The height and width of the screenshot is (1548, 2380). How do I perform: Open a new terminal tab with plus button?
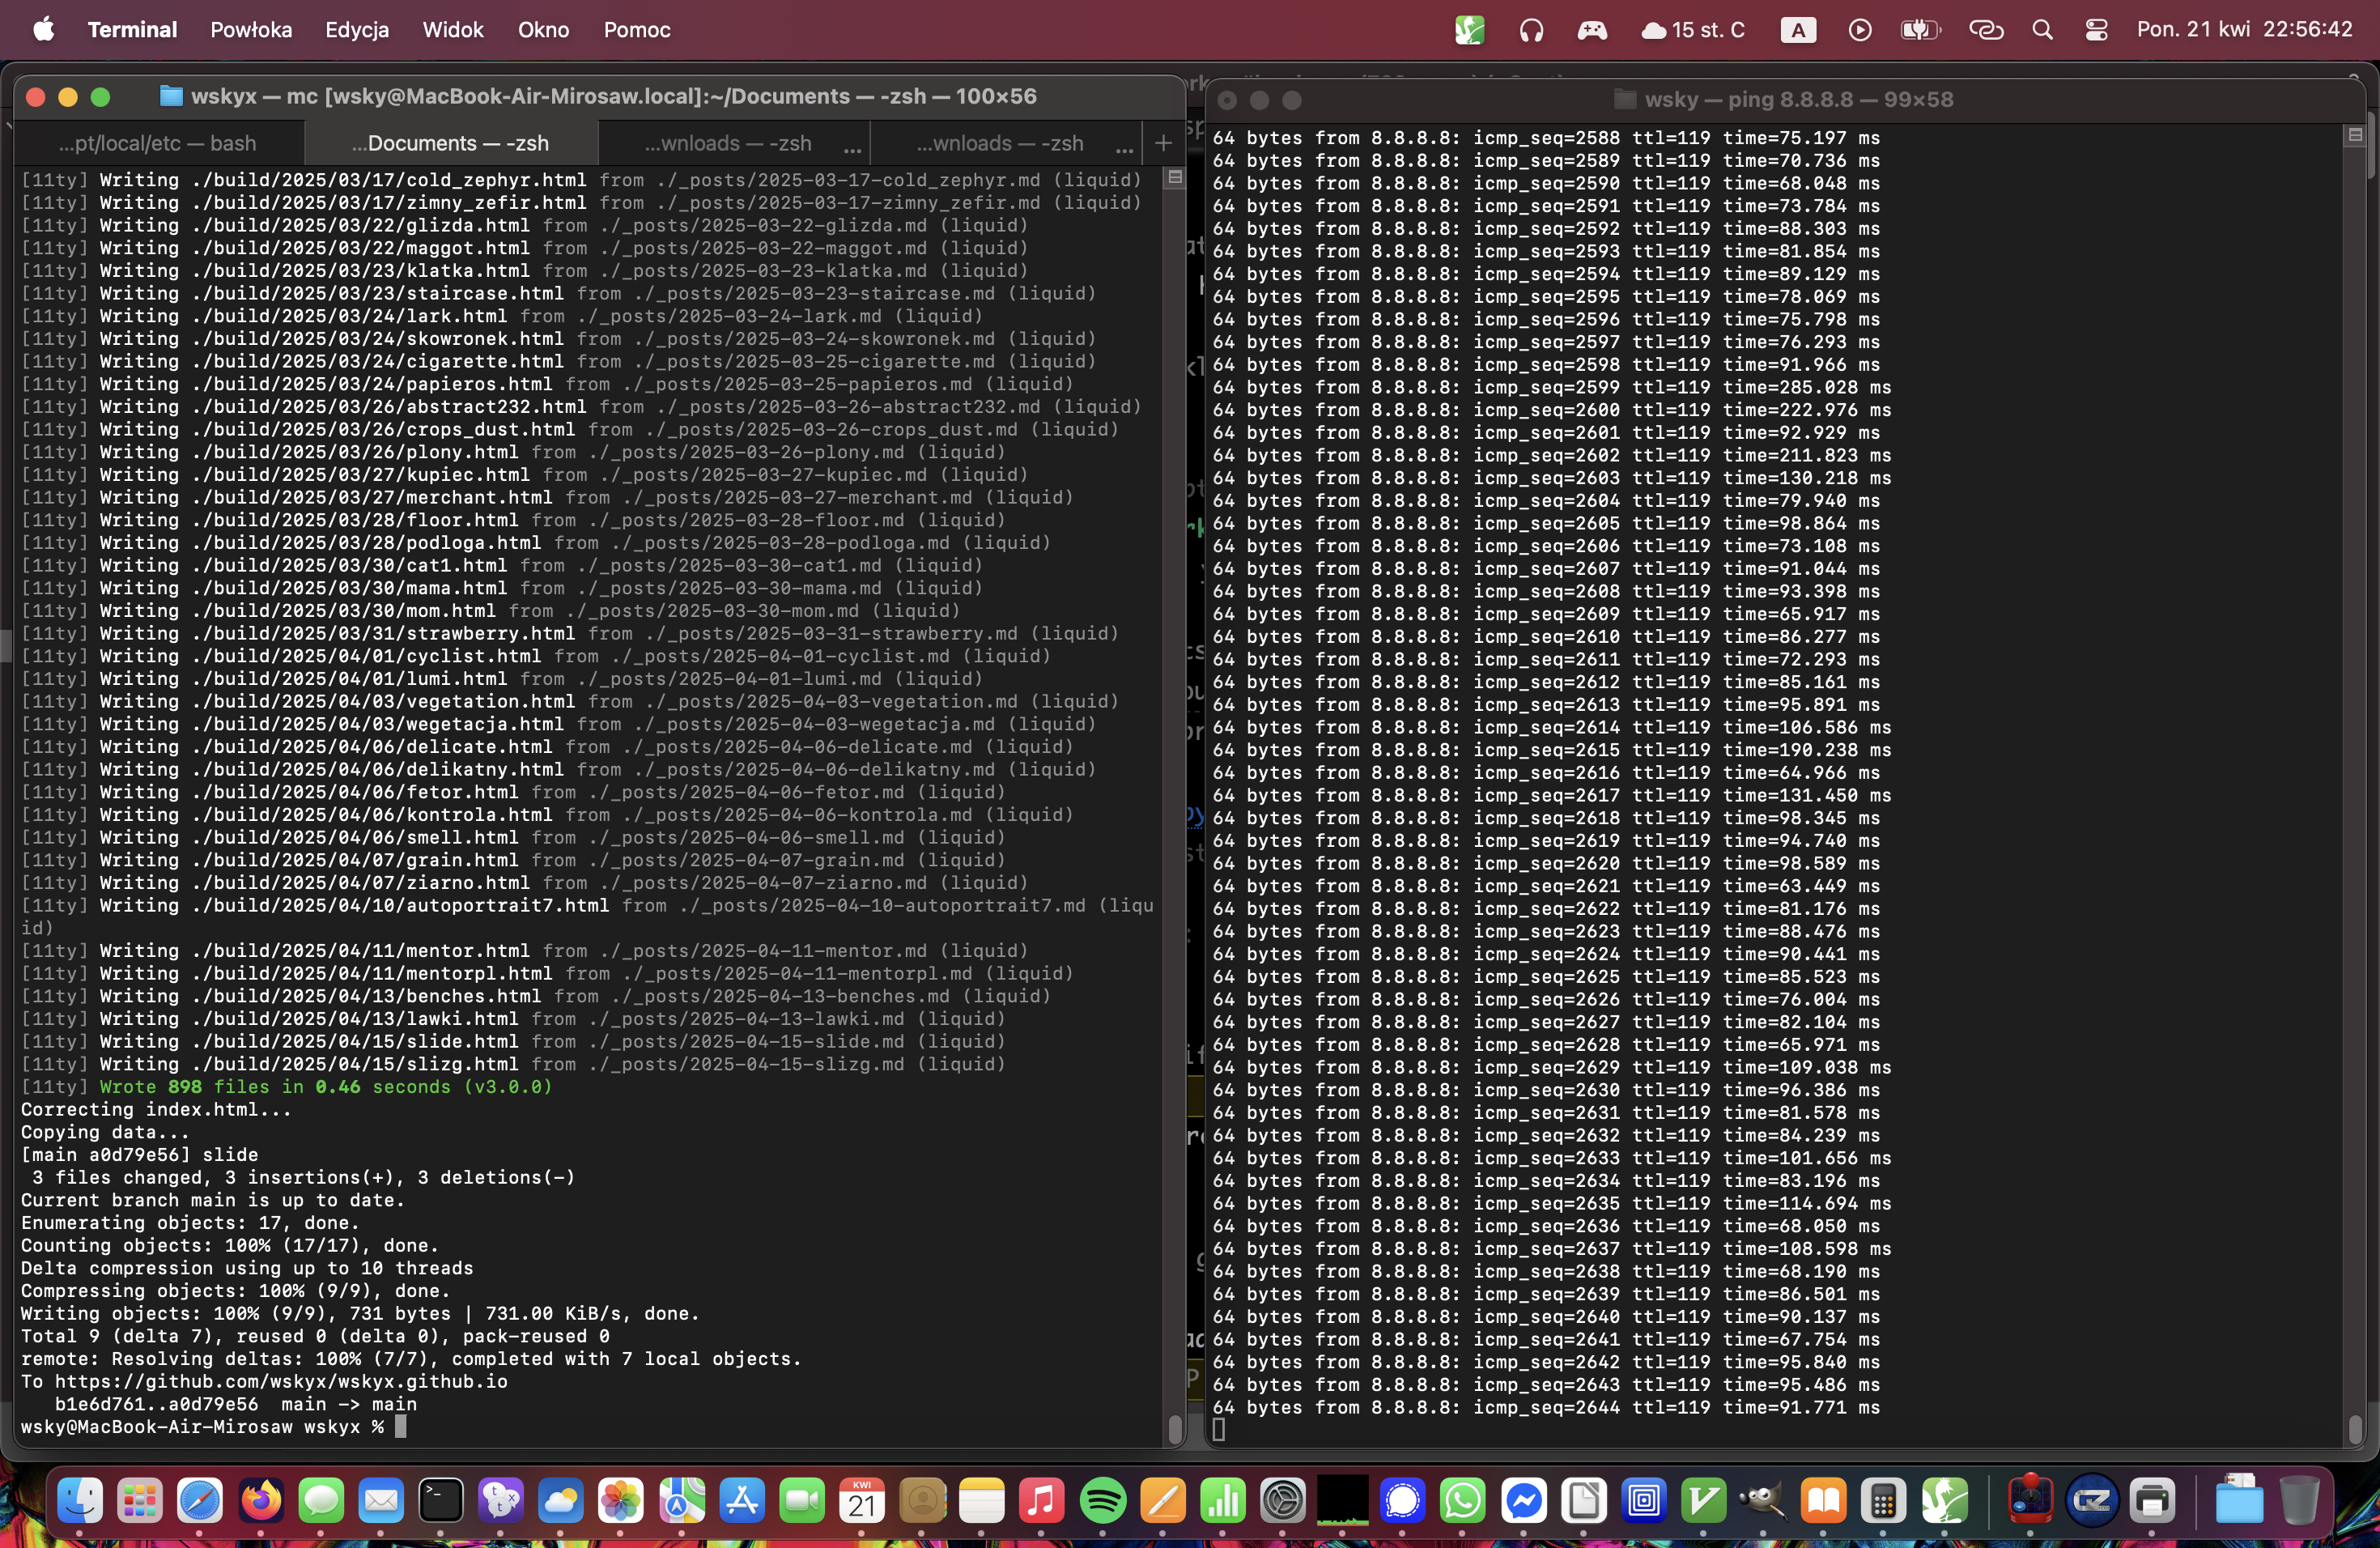click(1162, 143)
